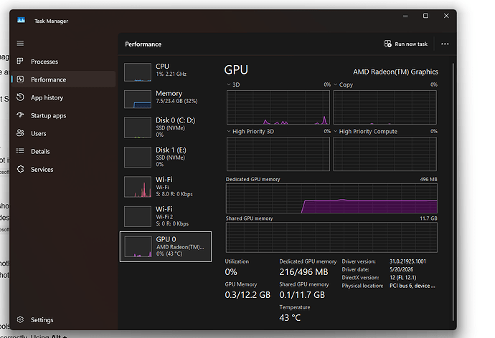The image size is (495, 338).
Task: Open the Startup apps page
Action: click(63, 115)
